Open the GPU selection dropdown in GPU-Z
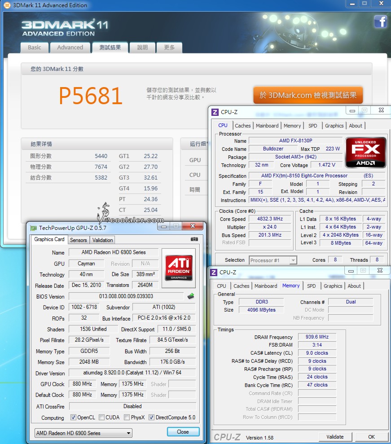Viewport: 391px width, 444px height. 83,433
